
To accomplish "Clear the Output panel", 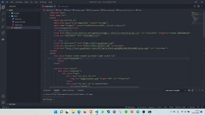I will [189, 90].
